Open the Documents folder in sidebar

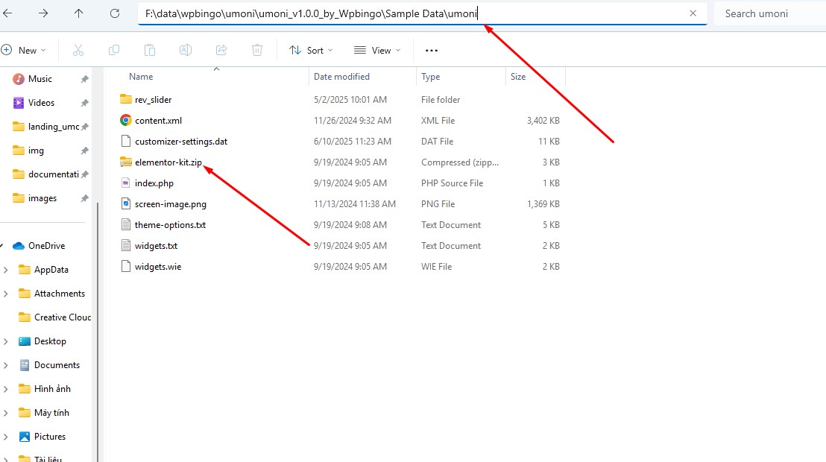pyautogui.click(x=57, y=365)
